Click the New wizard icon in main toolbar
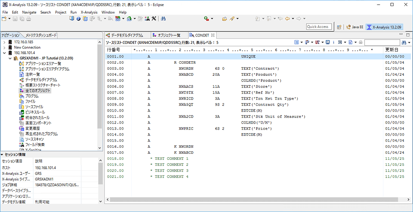Viewport: 413px width, 212px height. pos(4,19)
